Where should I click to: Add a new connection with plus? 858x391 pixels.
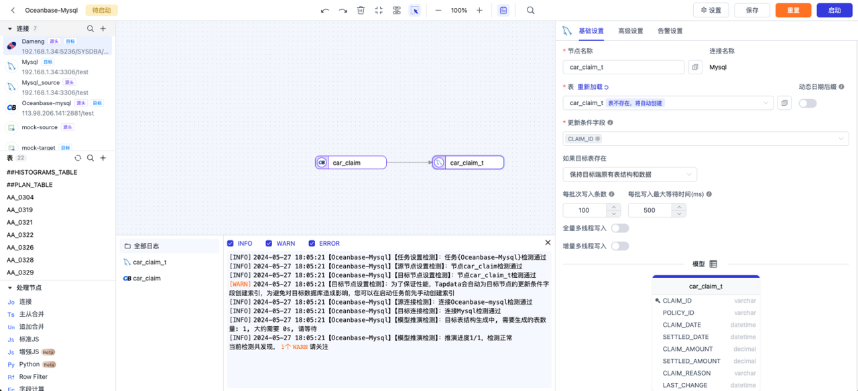coord(103,29)
